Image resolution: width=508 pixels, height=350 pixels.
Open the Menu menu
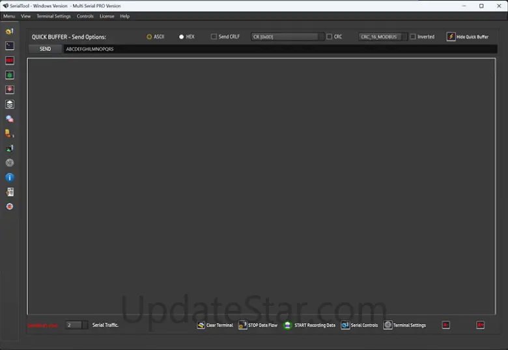(9, 16)
